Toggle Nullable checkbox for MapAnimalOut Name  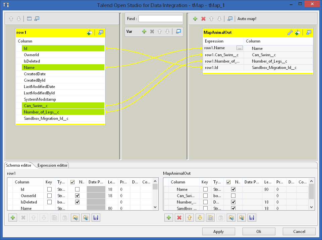click(x=233, y=189)
